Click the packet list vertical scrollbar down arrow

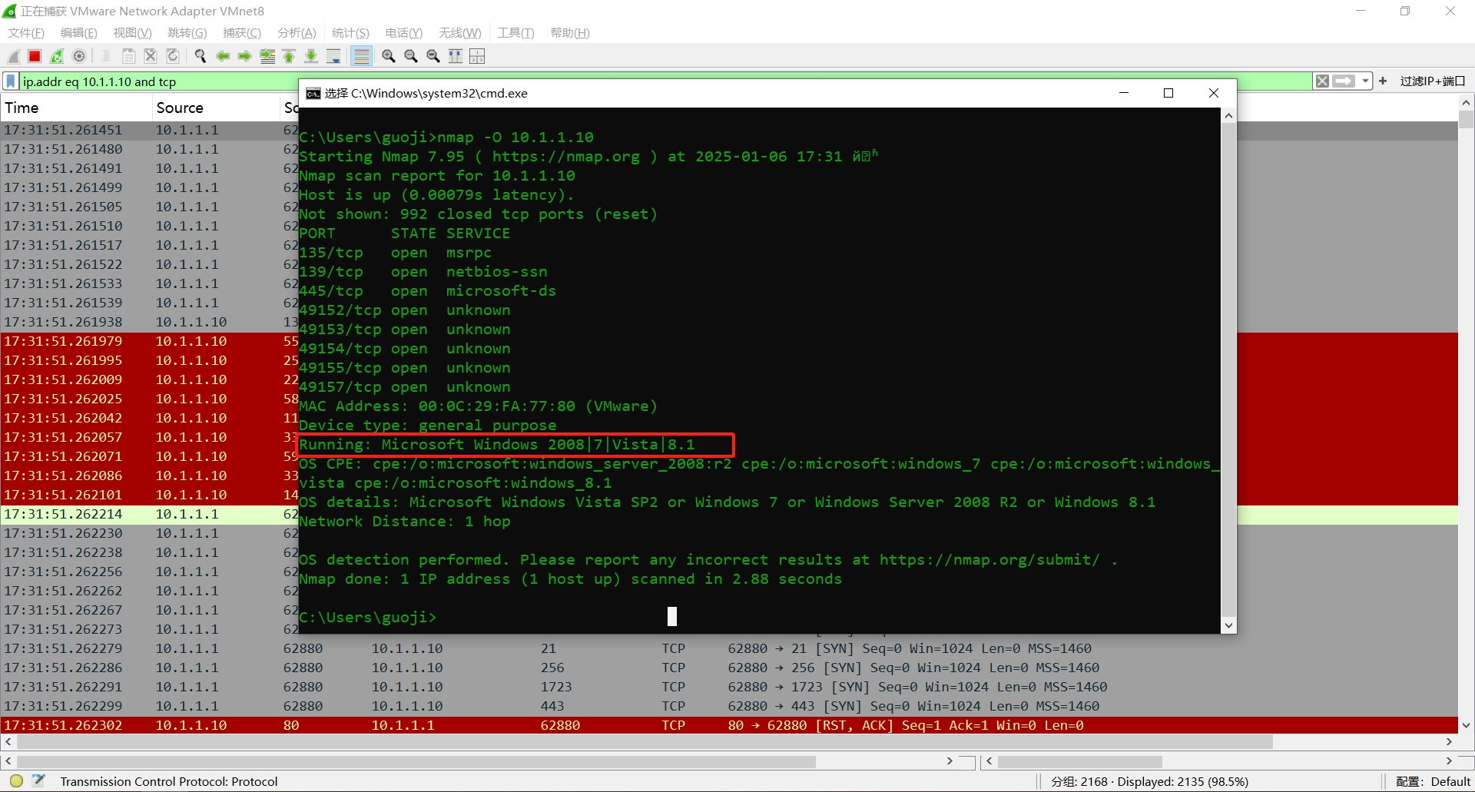pos(1466,725)
